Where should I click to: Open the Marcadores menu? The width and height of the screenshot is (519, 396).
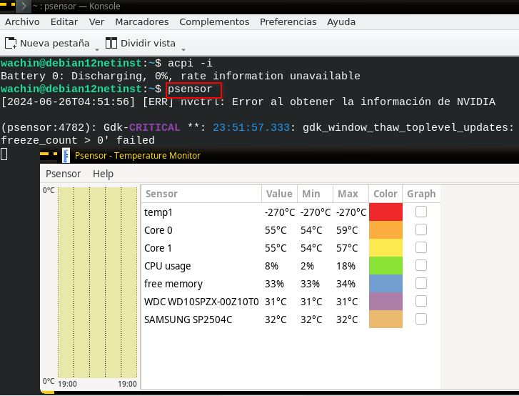[x=141, y=22]
